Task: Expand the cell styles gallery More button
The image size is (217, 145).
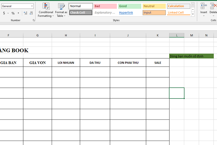Action: pos(193,14)
